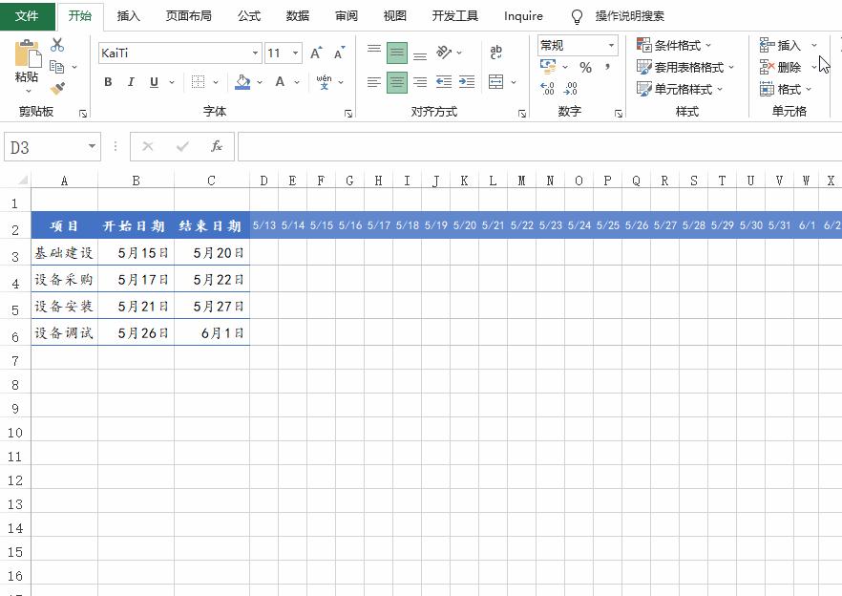
Task: Open the 常规 number format dropdown
Action: coord(610,45)
